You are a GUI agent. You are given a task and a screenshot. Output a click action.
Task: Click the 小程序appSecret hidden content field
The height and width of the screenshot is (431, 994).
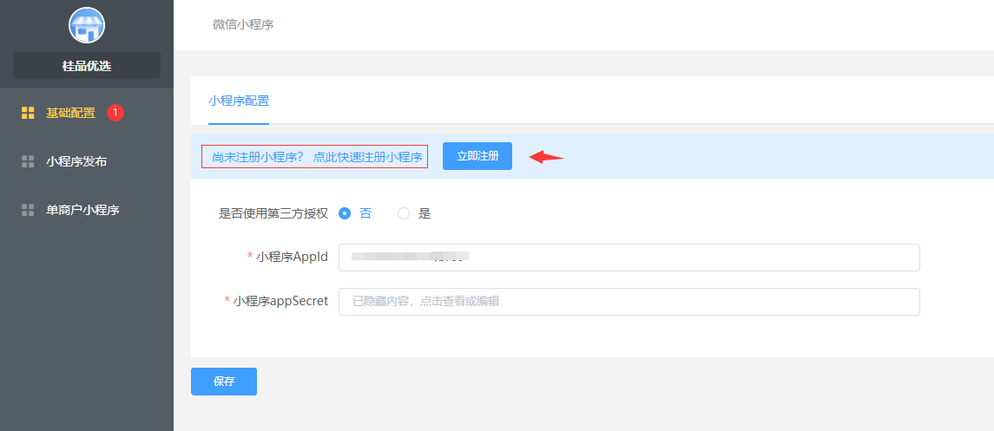pos(629,302)
